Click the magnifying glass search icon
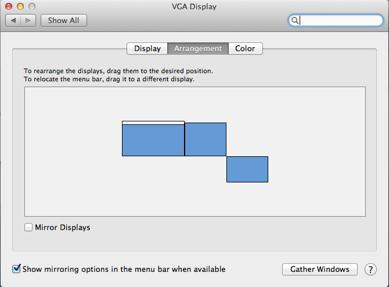 point(295,20)
